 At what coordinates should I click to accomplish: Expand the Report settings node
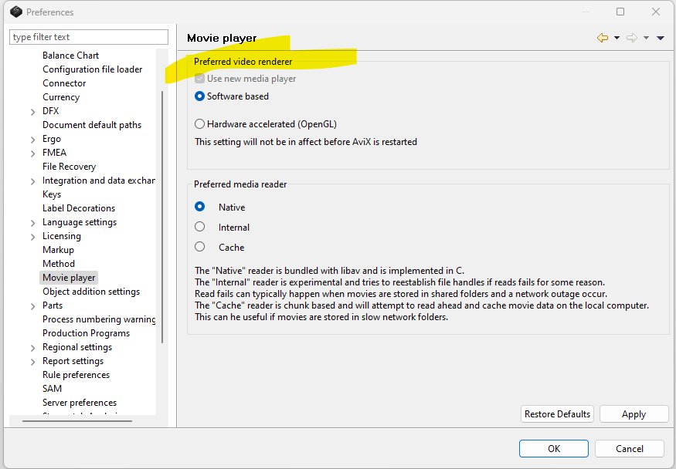tap(32, 362)
